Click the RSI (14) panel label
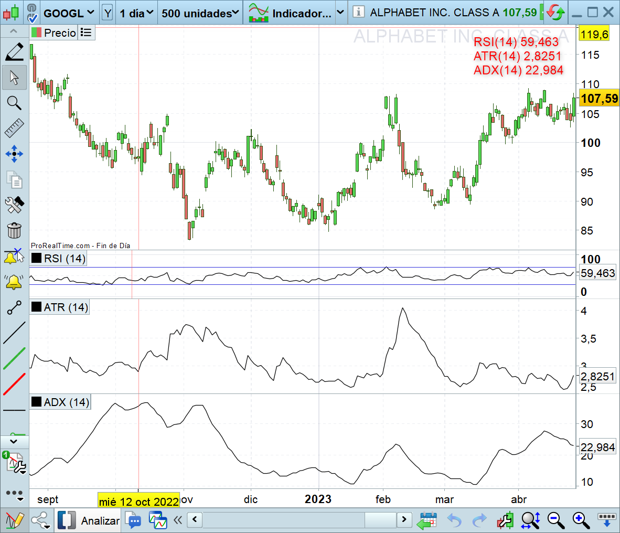Image resolution: width=620 pixels, height=533 pixels. pos(59,259)
